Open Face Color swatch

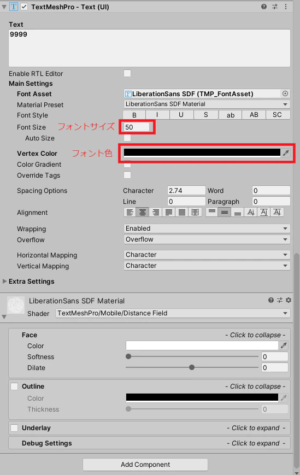(x=202, y=345)
